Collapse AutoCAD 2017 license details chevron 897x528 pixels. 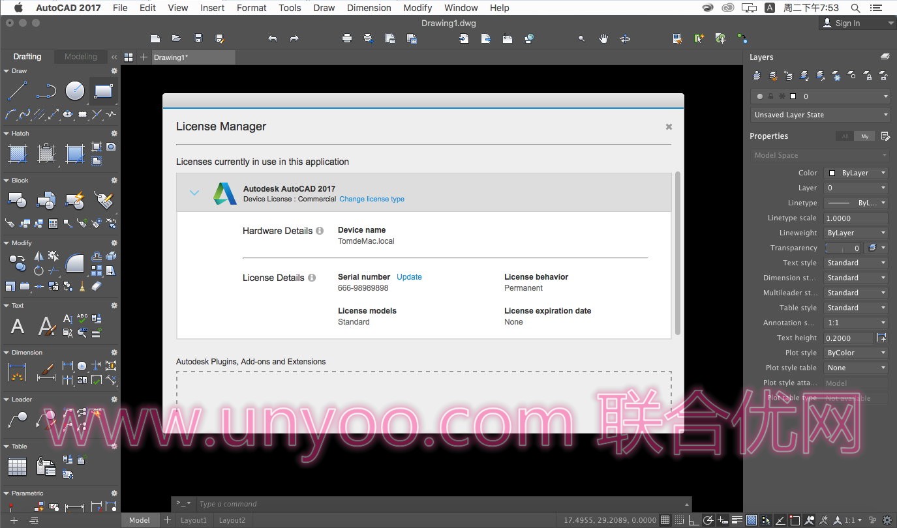click(194, 193)
